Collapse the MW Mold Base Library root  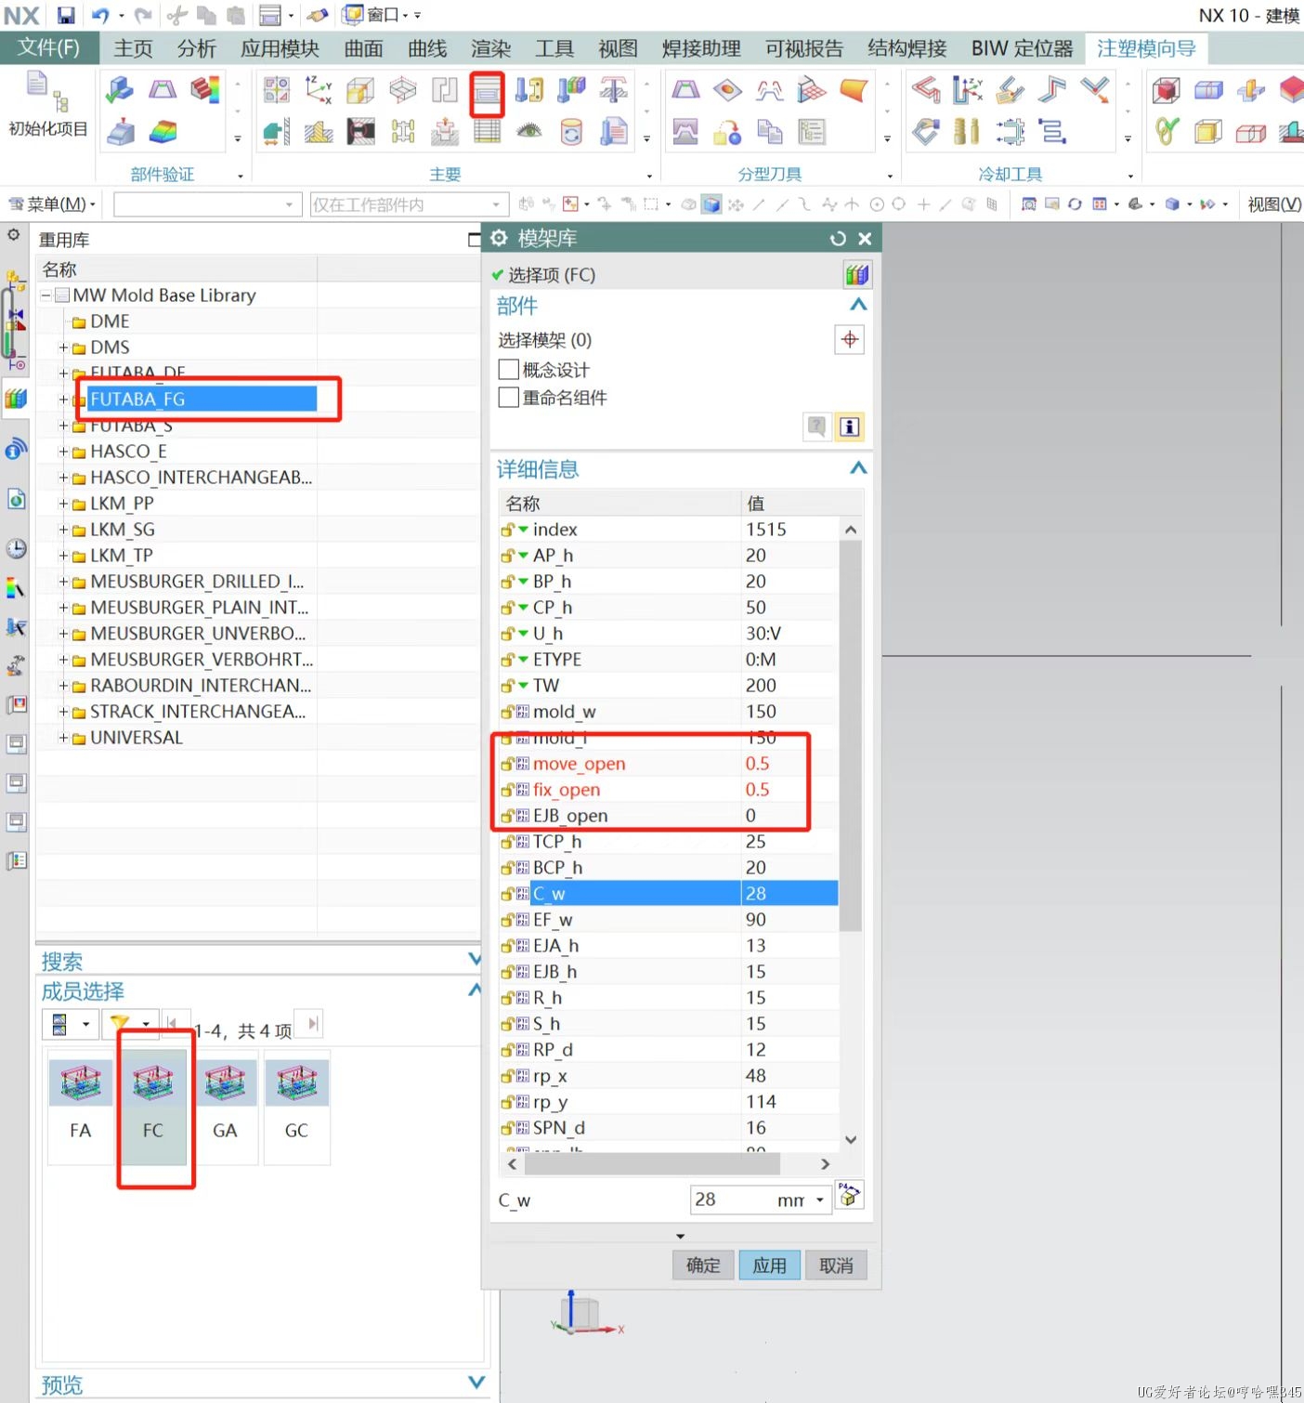(x=46, y=295)
